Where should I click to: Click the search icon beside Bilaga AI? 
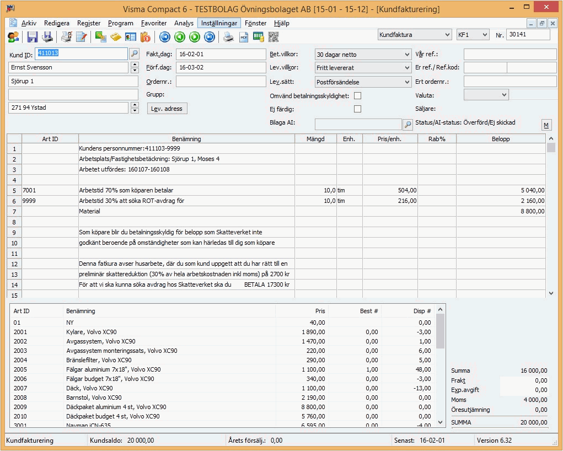pos(407,125)
